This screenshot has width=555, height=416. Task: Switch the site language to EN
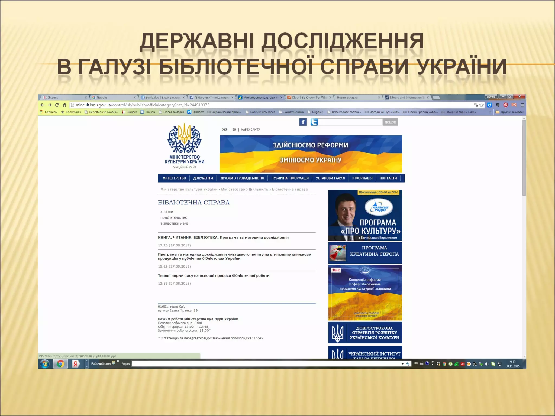tap(234, 130)
